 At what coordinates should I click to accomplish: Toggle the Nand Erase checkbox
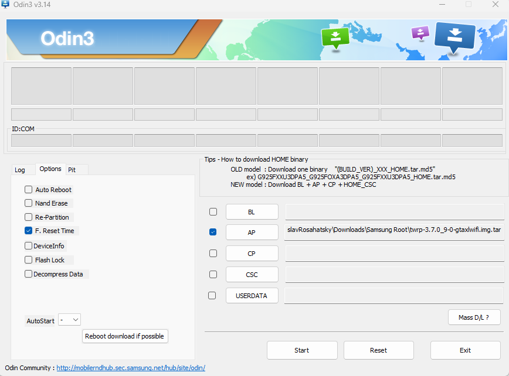pyautogui.click(x=28, y=203)
